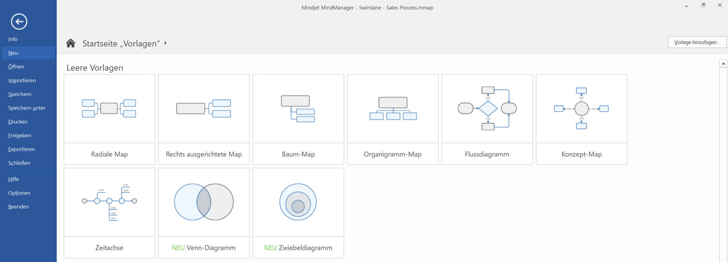
Task: Select the Zeitachse timeline template
Action: tap(109, 202)
